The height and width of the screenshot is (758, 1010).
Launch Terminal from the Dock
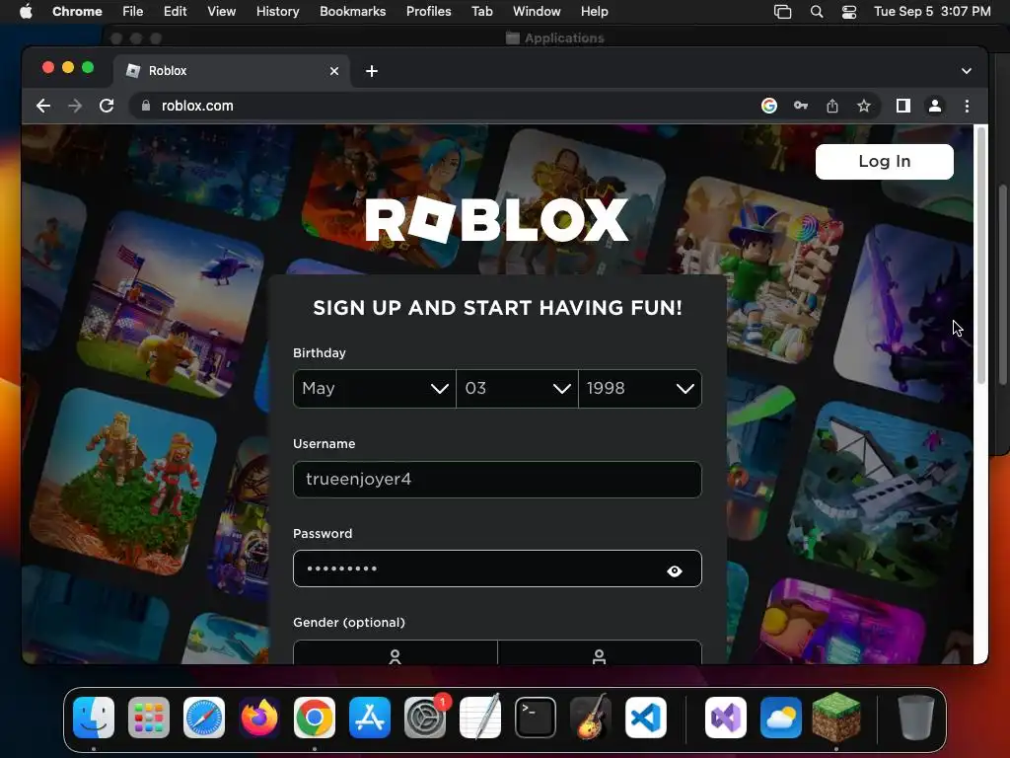[536, 718]
